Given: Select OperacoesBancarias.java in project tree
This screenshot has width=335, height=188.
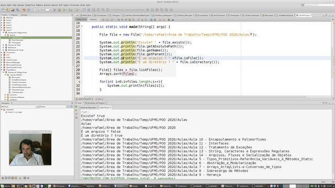Looking at the screenshot, I should pyautogui.click(x=21, y=87).
